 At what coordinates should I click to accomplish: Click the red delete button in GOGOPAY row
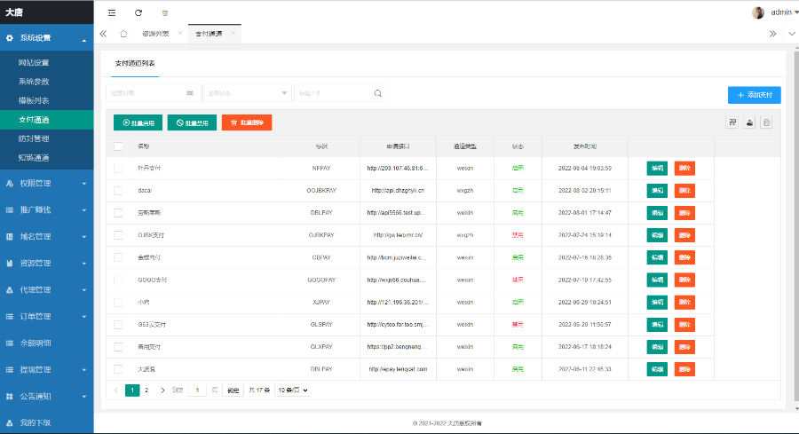point(684,280)
